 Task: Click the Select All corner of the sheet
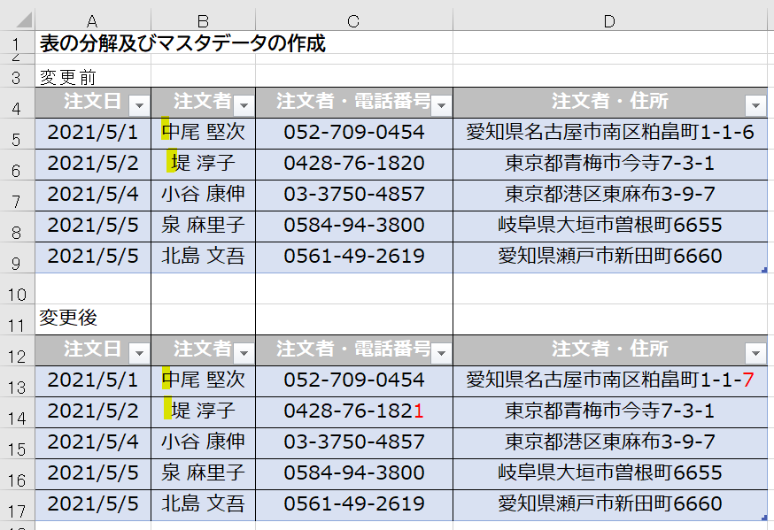point(17,19)
